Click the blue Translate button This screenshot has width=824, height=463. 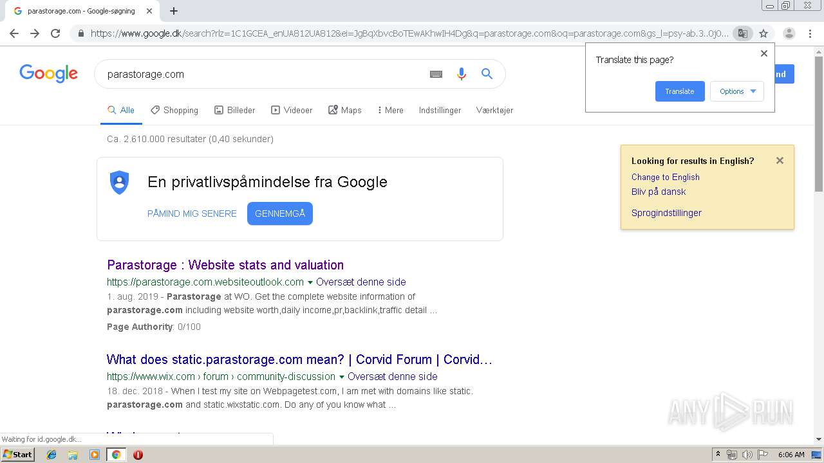[680, 91]
